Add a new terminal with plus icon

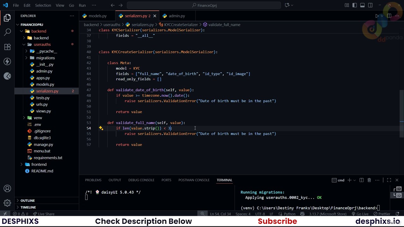point(349,180)
